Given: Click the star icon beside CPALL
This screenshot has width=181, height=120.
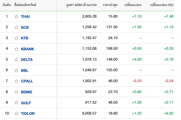Looking at the screenshot, I should (16, 81).
